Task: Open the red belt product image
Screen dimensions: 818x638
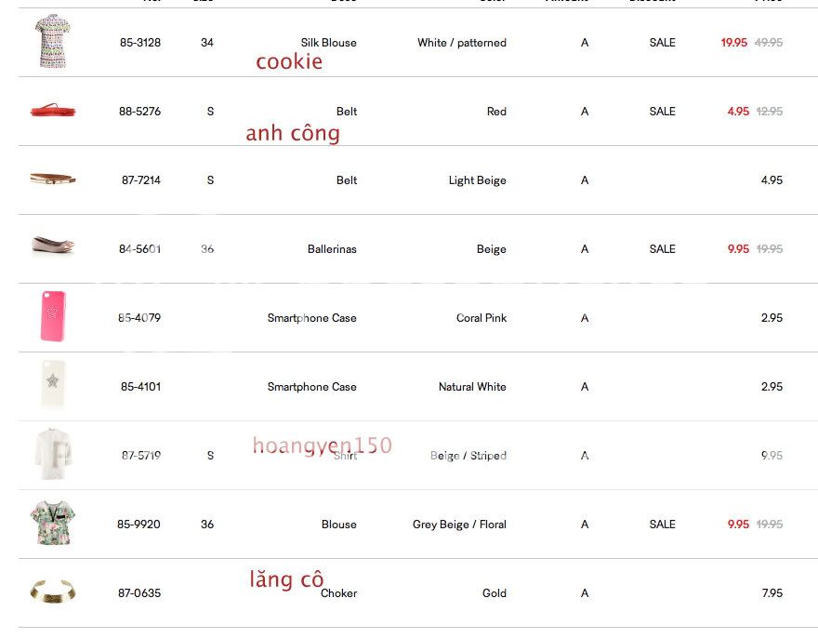Action: [x=53, y=112]
